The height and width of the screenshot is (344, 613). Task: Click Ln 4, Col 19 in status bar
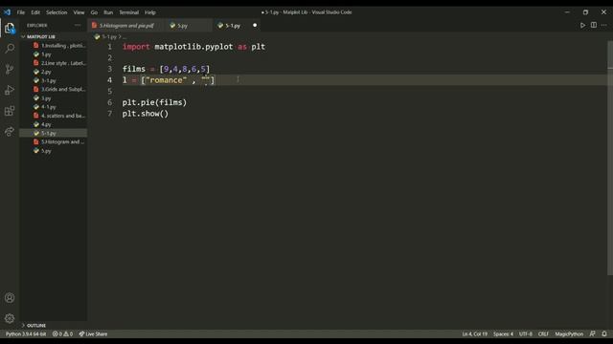475,333
